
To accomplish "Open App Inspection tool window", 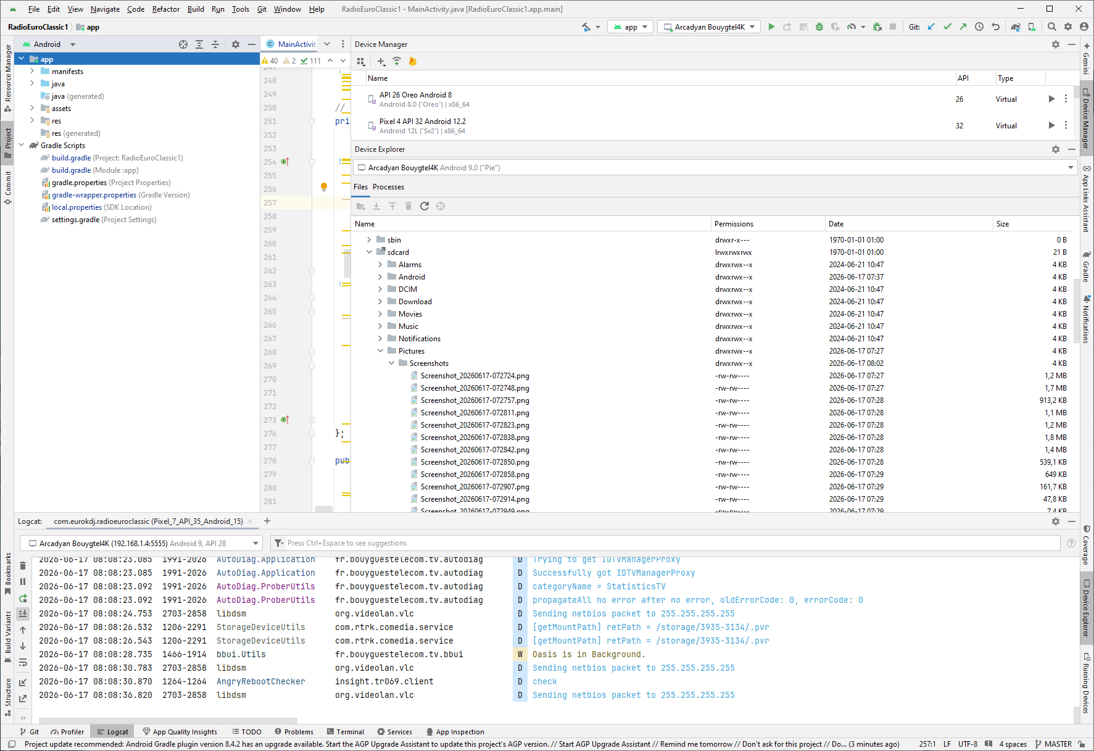I will [455, 732].
